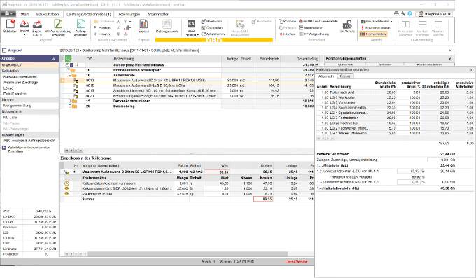Open the blue help question mark icon

[x=409, y=14]
